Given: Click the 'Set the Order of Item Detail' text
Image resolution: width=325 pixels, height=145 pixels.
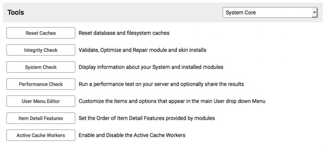Looking at the screenshot, I should [x=147, y=118].
